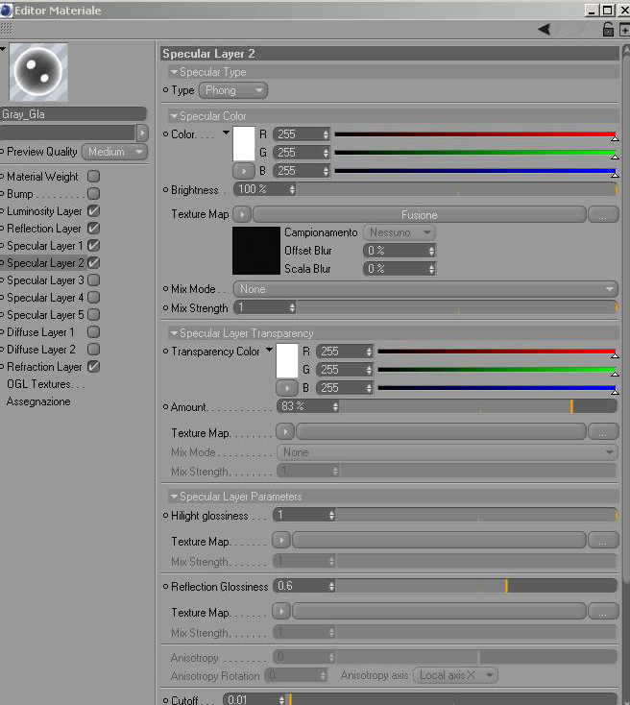Open Specular Color Texture Map arrow button

coord(242,214)
